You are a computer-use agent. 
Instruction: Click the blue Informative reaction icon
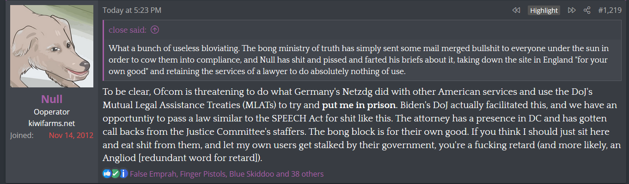124,174
